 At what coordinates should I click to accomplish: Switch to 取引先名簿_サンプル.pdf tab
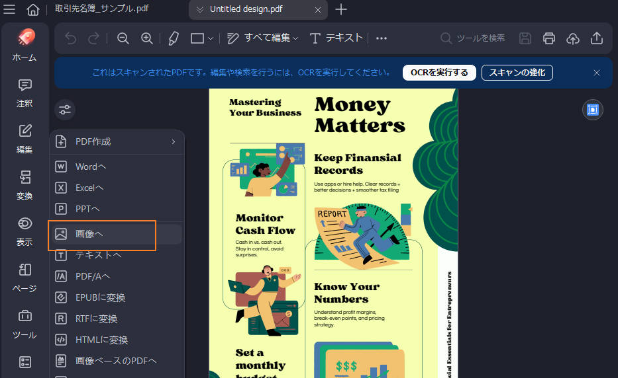[102, 9]
